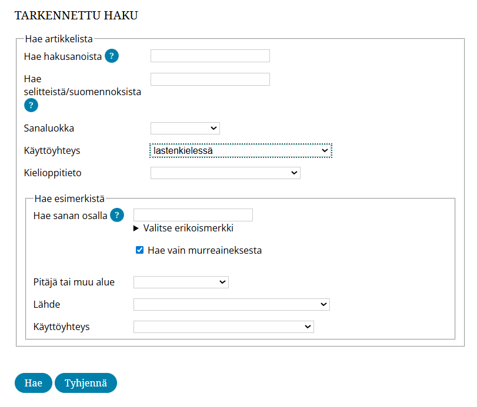Click the Lähde field label
477x407 pixels.
point(47,304)
